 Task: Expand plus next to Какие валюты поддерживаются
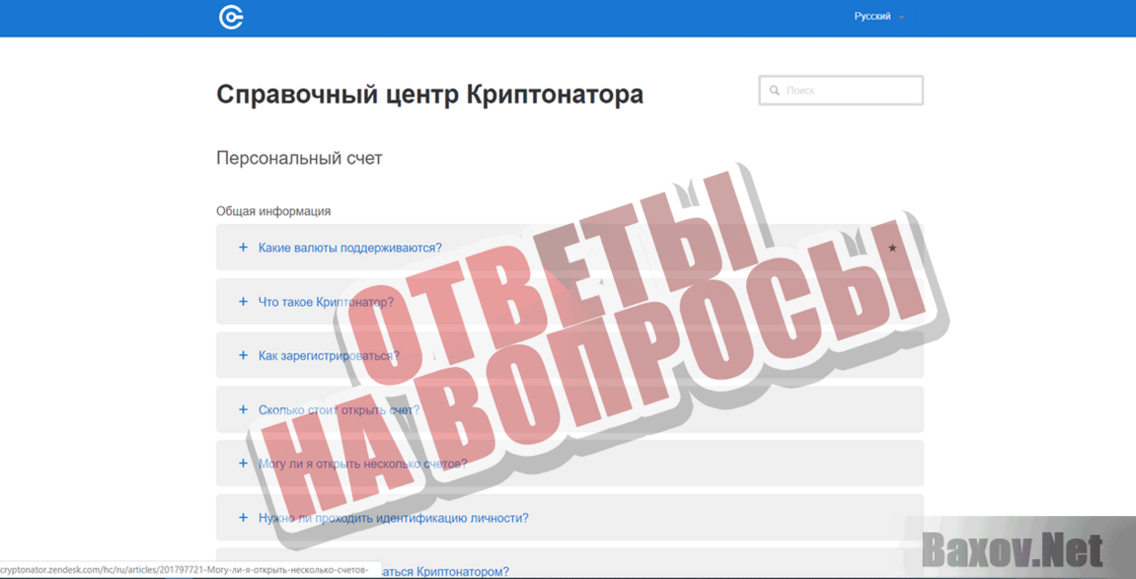(x=243, y=248)
